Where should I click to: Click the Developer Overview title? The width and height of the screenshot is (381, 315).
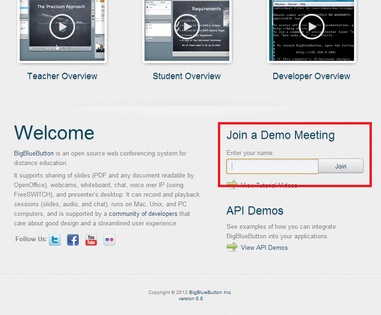tap(311, 76)
